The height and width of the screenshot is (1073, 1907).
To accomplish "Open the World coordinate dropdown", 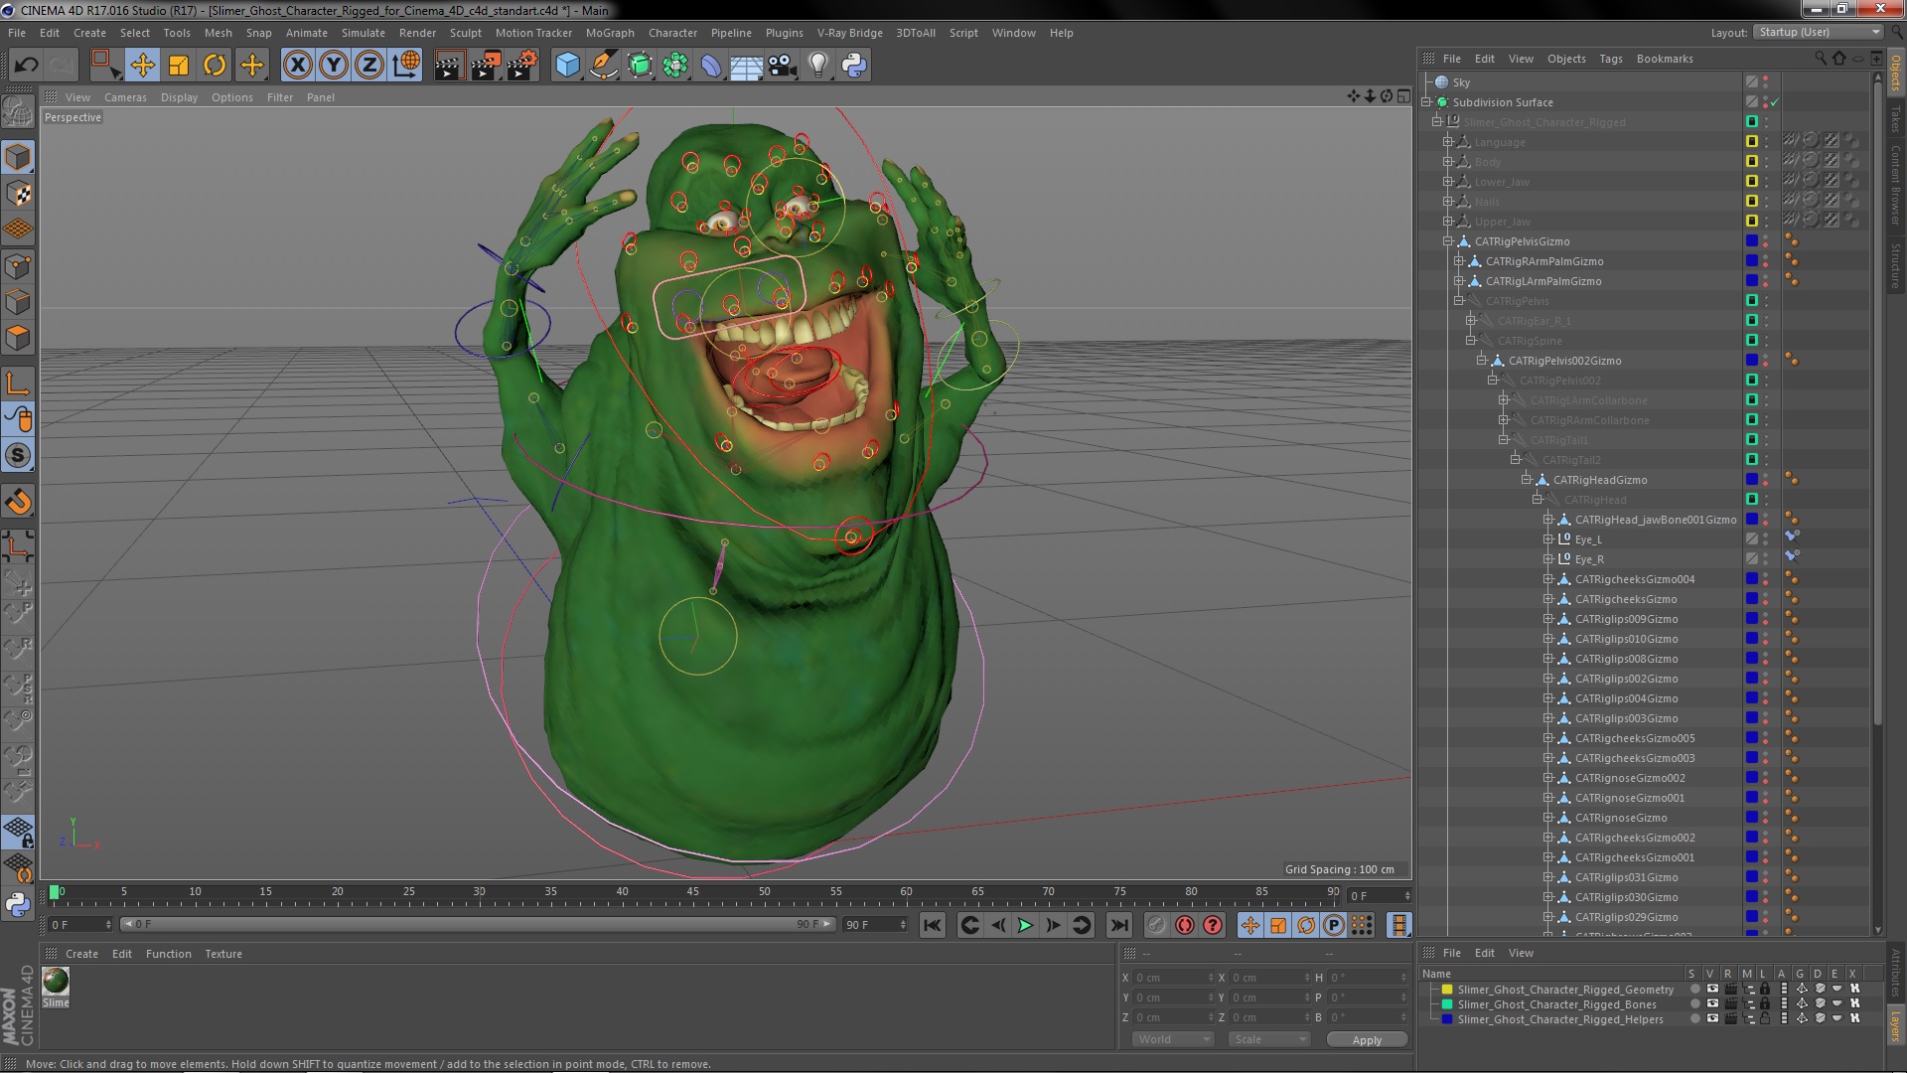I will pos(1173,1039).
